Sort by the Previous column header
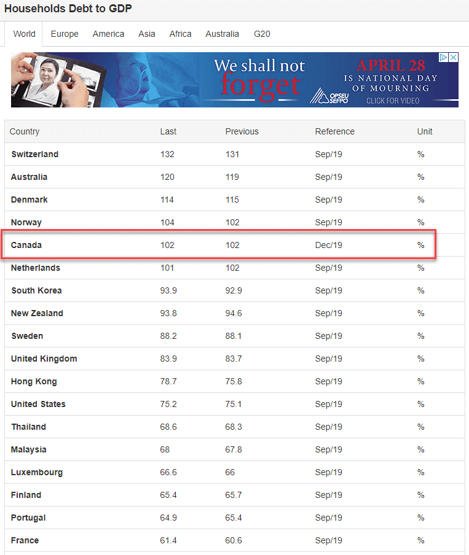This screenshot has width=469, height=555. click(x=242, y=131)
